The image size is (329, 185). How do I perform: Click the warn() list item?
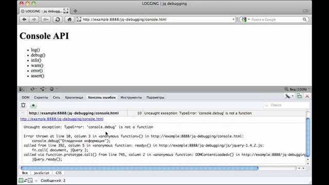click(37, 65)
